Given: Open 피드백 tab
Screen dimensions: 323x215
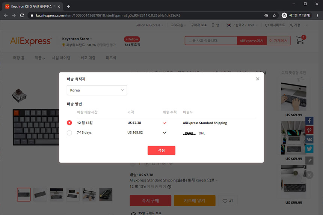Looking at the screenshot, I should 111,58.
